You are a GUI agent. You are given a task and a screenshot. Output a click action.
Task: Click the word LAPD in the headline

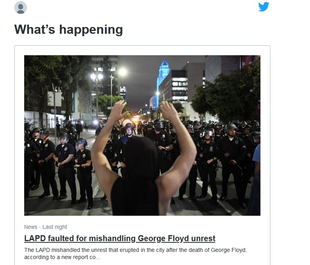pyautogui.click(x=35, y=238)
